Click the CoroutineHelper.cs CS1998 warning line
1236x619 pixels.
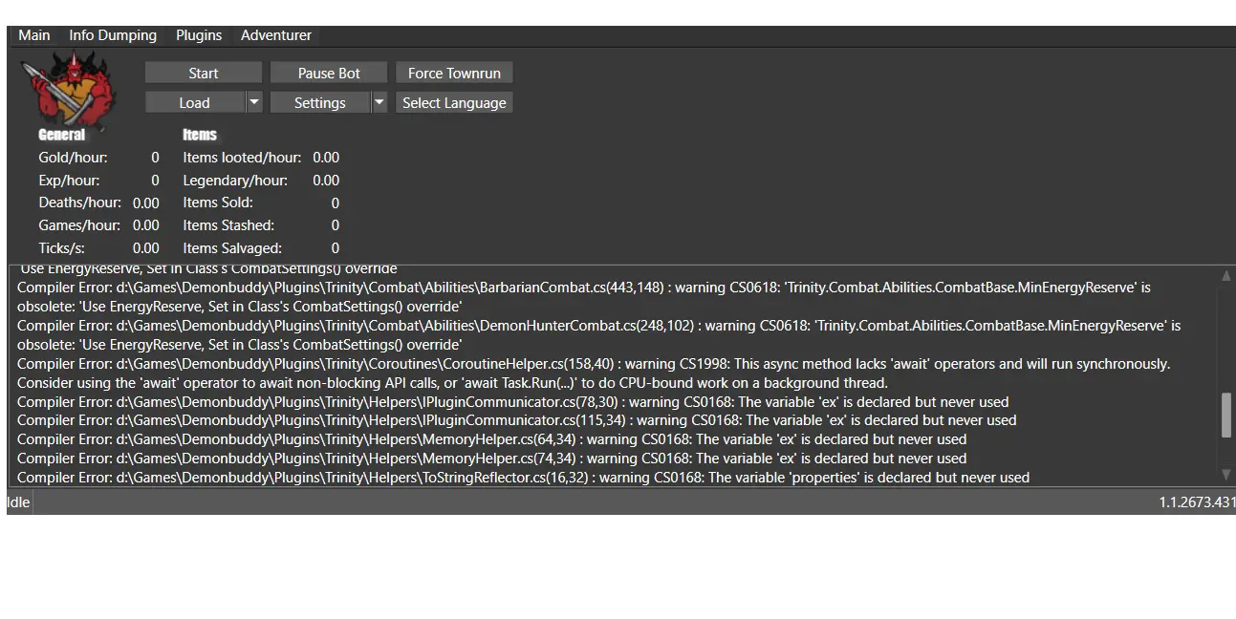[x=593, y=364]
